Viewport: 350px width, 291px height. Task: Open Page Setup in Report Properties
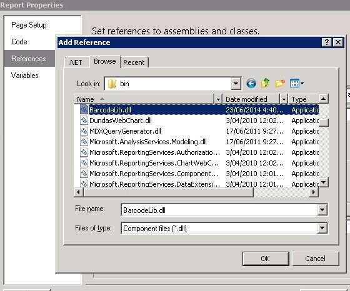(x=29, y=25)
